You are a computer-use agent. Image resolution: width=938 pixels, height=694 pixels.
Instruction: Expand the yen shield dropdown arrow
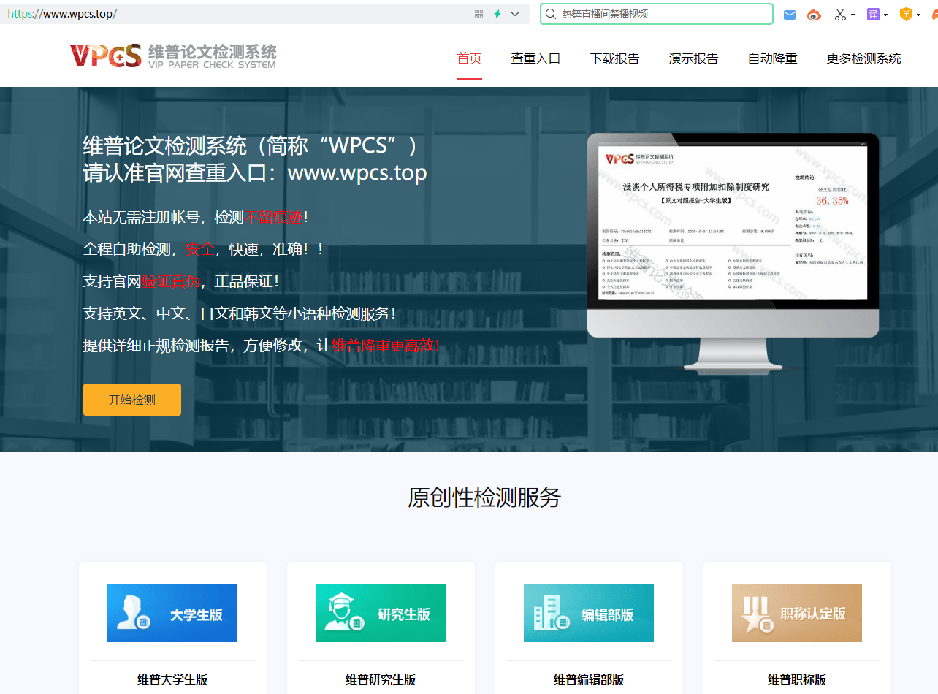[919, 15]
